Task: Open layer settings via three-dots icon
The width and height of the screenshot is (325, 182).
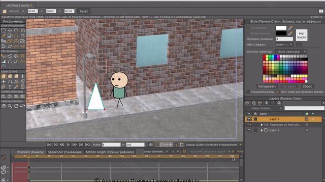Action: point(273,103)
